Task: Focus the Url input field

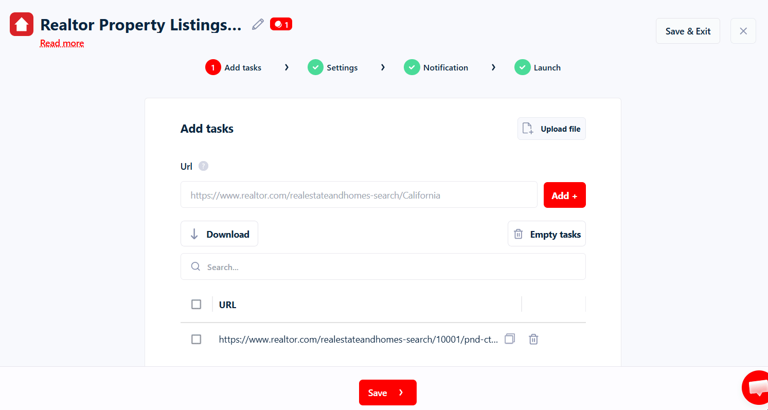Action: tap(359, 195)
